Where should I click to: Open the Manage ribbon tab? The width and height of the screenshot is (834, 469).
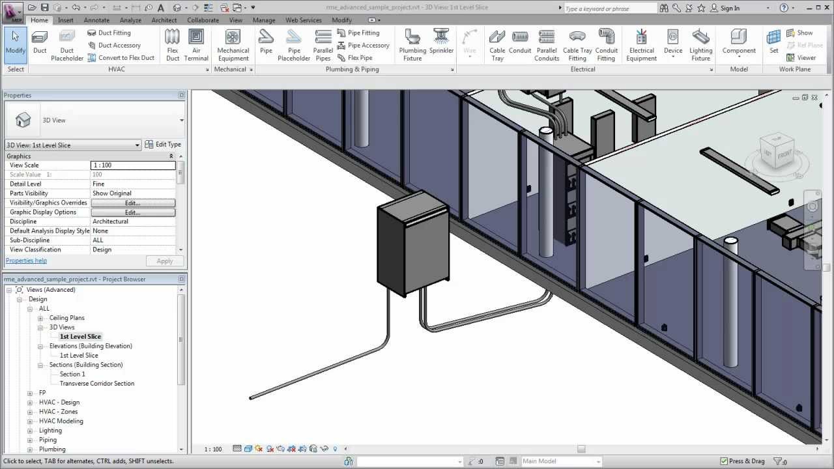264,20
